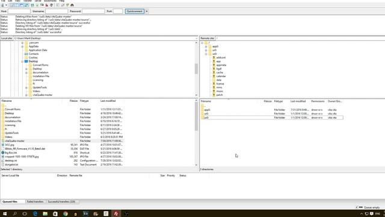
Task: Switch to the Queued files tab
Action: click(x=10, y=202)
